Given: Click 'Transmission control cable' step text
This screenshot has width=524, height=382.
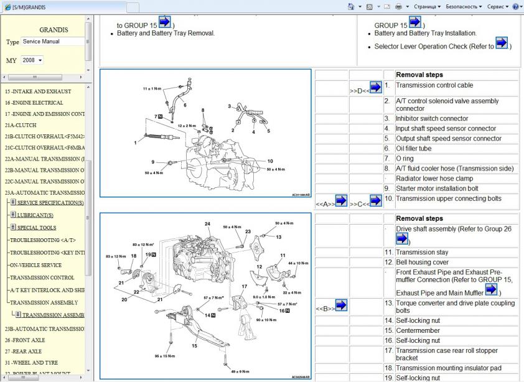Looking at the screenshot, I should coord(434,85).
